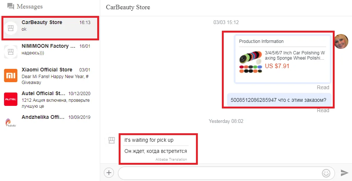Click the Read status under product card
352x181 pixels.
[323, 87]
